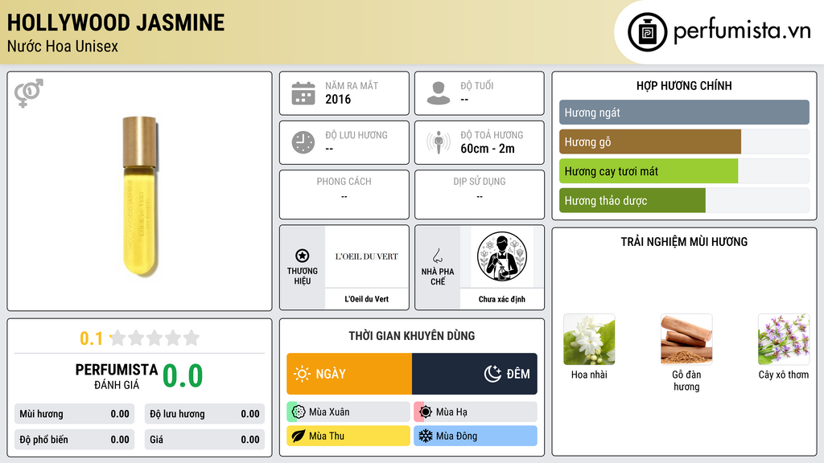824x463 pixels.
Task: Click the sun icon in Mùa Hạ
Action: (x=426, y=412)
